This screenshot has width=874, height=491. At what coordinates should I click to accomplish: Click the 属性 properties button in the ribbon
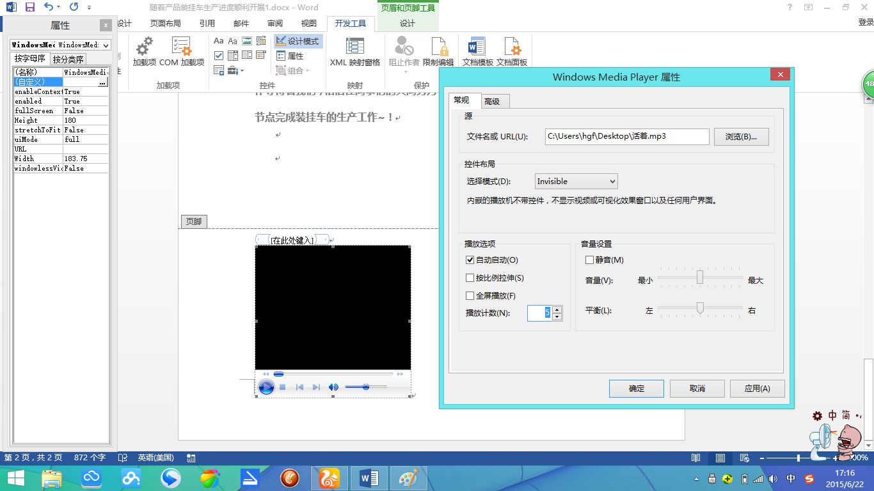click(x=290, y=56)
